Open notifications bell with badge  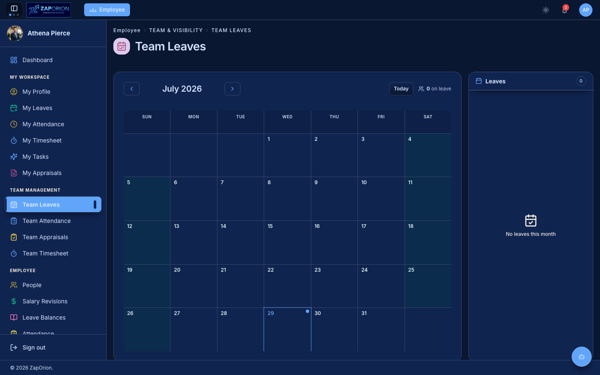(565, 10)
